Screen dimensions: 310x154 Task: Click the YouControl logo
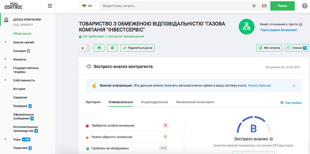tap(14, 6)
